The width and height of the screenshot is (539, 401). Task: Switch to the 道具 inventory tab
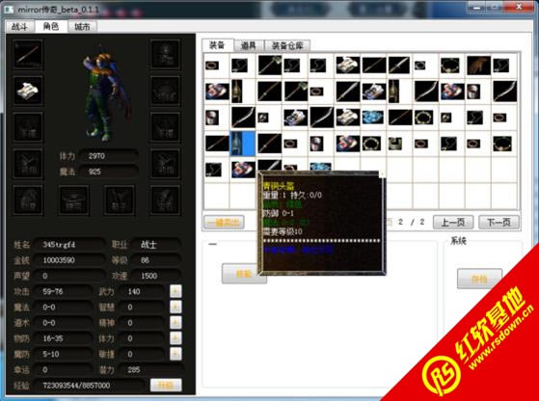(249, 45)
